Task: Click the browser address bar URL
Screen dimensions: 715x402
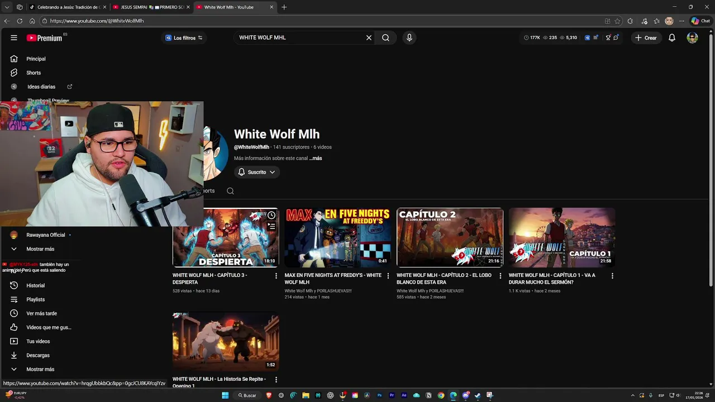Action: (97, 21)
